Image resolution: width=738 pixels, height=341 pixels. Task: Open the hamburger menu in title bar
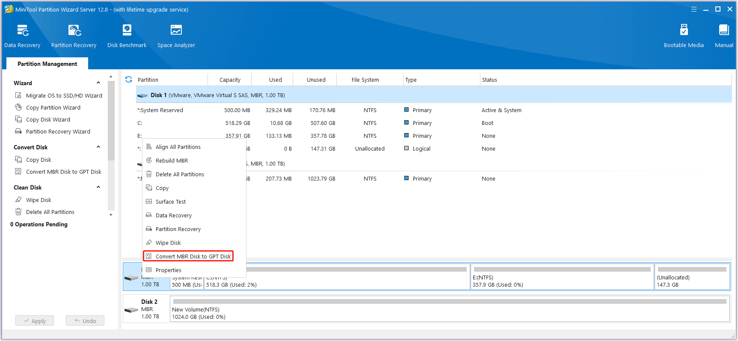coord(694,9)
